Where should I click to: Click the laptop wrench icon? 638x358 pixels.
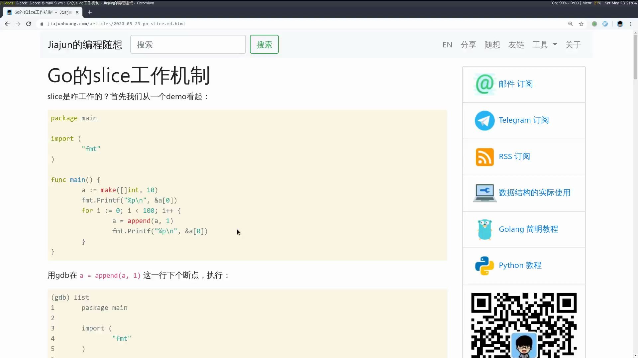[x=484, y=193]
